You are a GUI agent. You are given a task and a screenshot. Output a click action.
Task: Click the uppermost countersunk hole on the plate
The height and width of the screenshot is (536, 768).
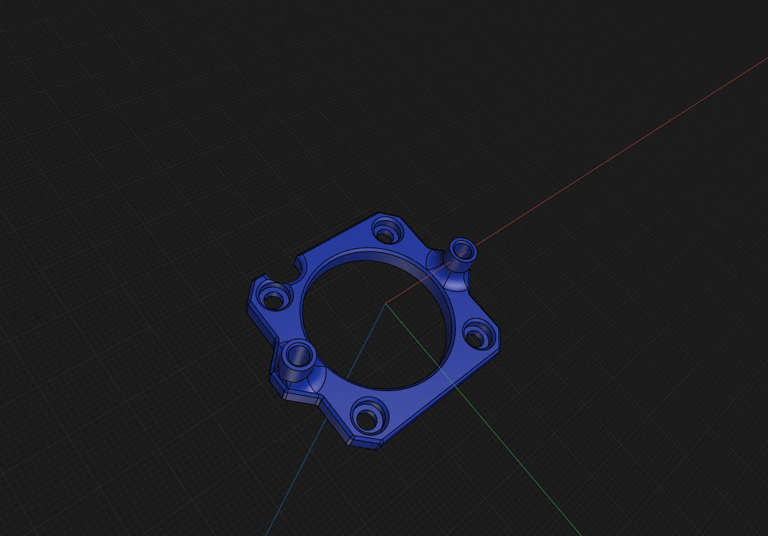pos(387,230)
